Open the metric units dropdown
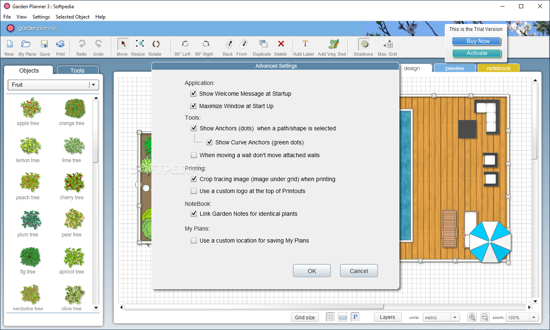 pyautogui.click(x=441, y=318)
